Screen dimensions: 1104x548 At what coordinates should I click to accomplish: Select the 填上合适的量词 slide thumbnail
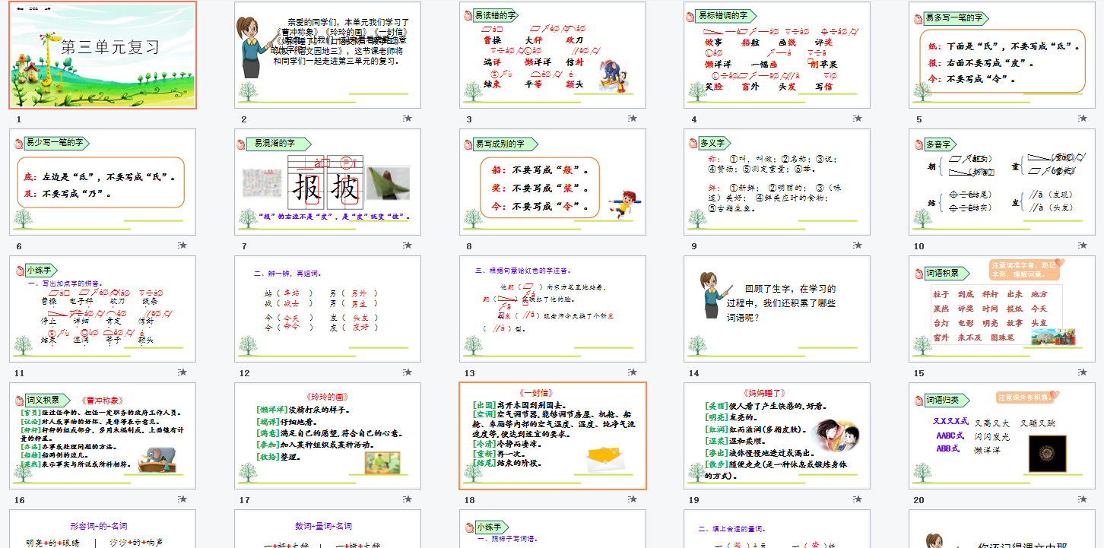point(777,528)
